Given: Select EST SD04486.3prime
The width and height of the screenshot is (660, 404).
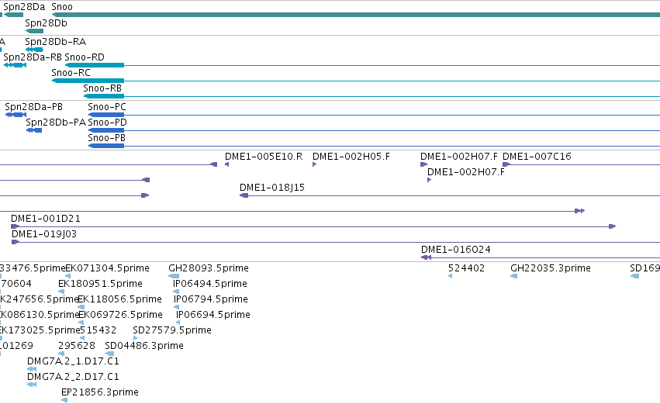Looking at the screenshot, I should [109, 354].
